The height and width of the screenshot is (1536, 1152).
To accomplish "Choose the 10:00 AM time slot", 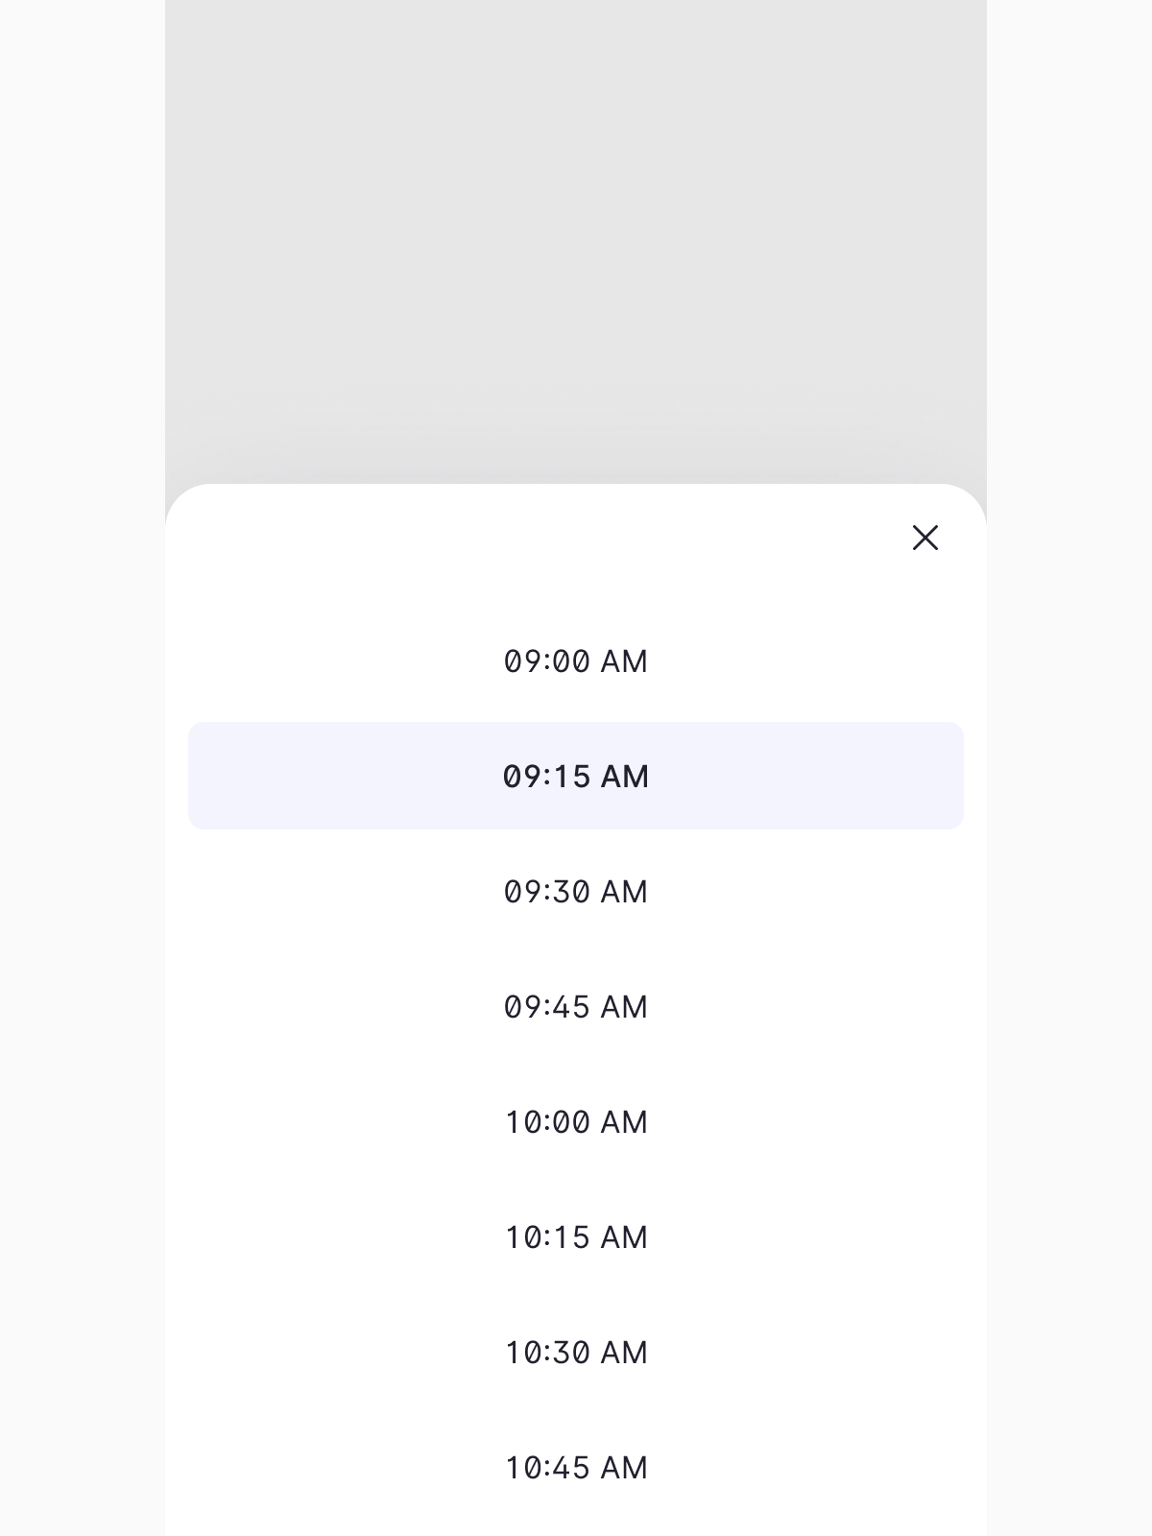I will [x=576, y=1122].
